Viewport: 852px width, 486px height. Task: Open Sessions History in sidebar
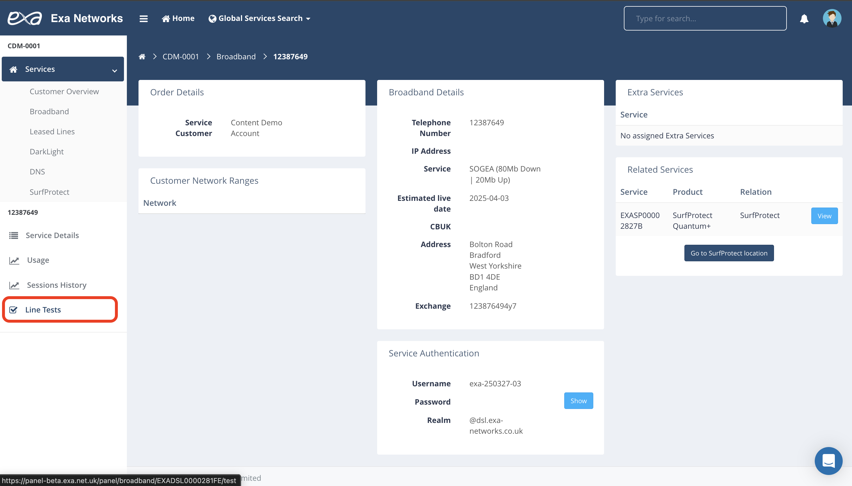(56, 285)
